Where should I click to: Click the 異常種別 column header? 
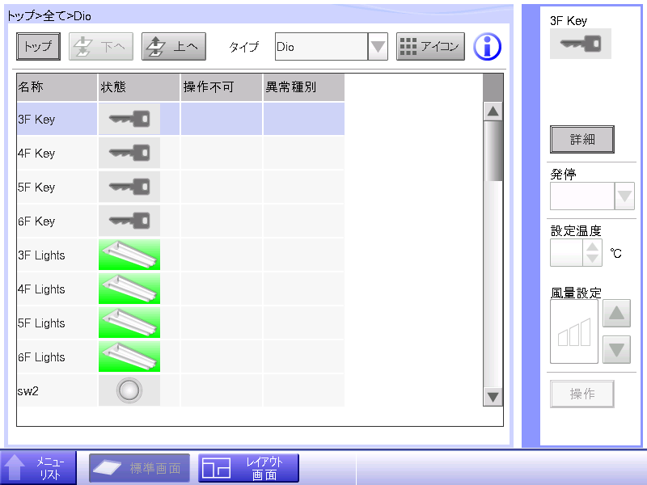[x=304, y=87]
